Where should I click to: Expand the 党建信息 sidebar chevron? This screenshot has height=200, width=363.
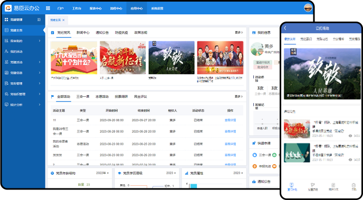coord(40,73)
